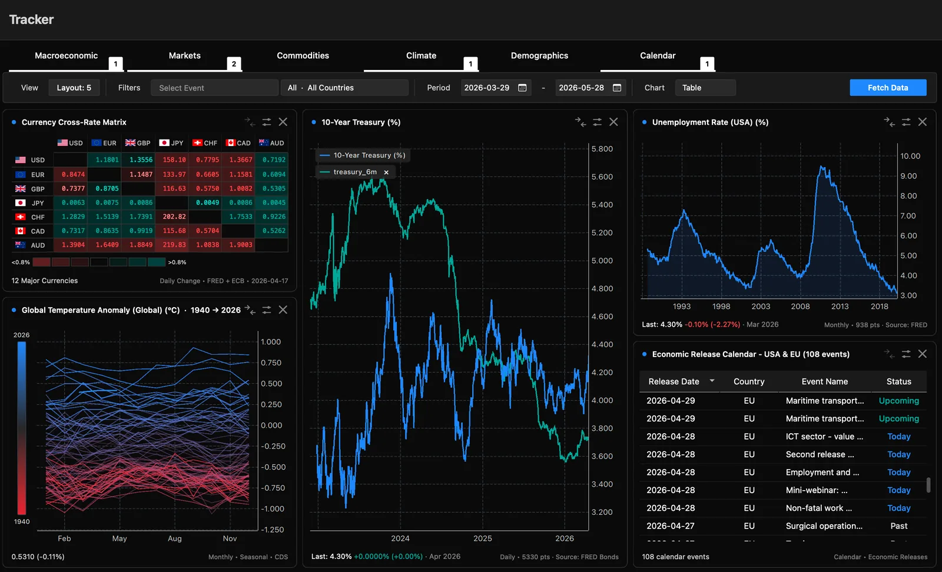Click the Tracker app title
Image resolution: width=942 pixels, height=572 pixels.
pyautogui.click(x=31, y=19)
